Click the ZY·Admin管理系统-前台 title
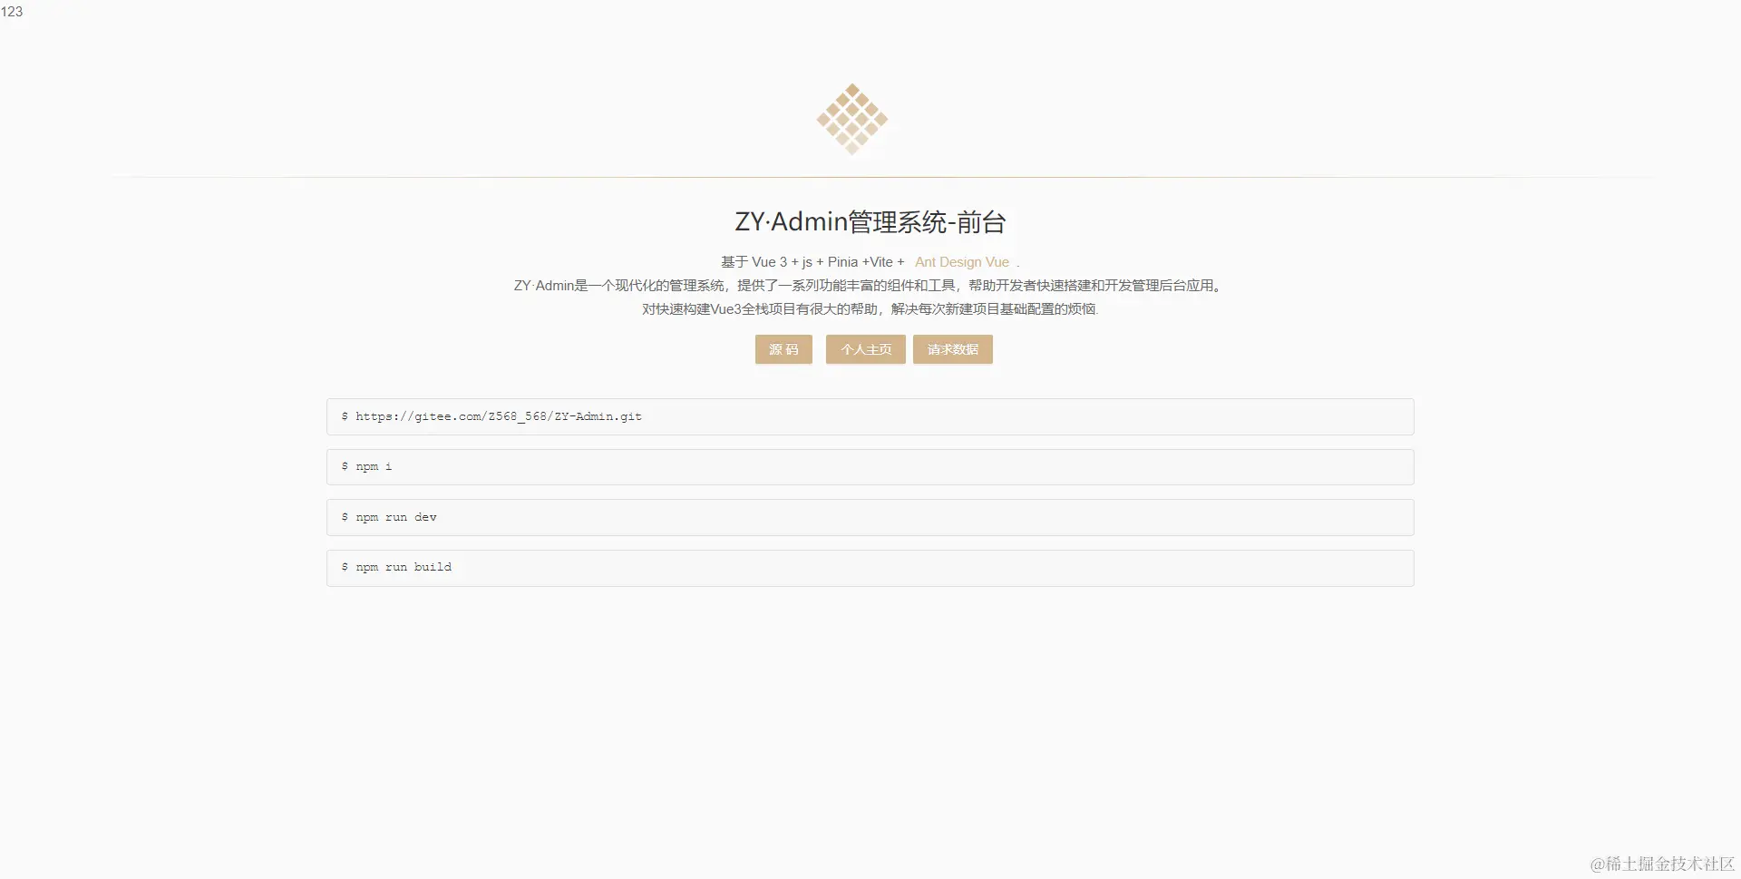 click(x=870, y=222)
